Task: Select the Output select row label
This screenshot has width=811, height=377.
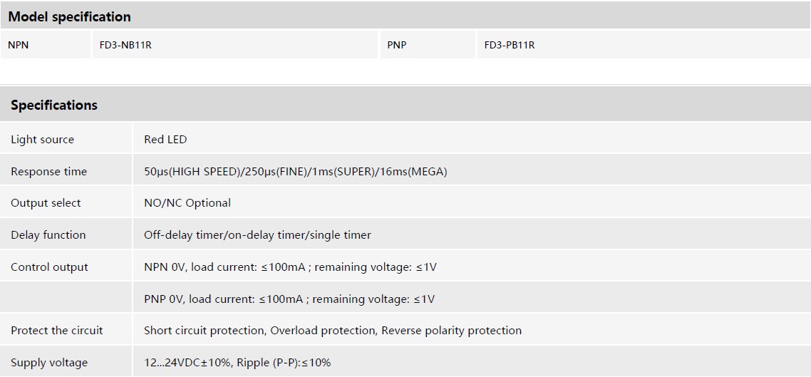Action: click(x=46, y=203)
